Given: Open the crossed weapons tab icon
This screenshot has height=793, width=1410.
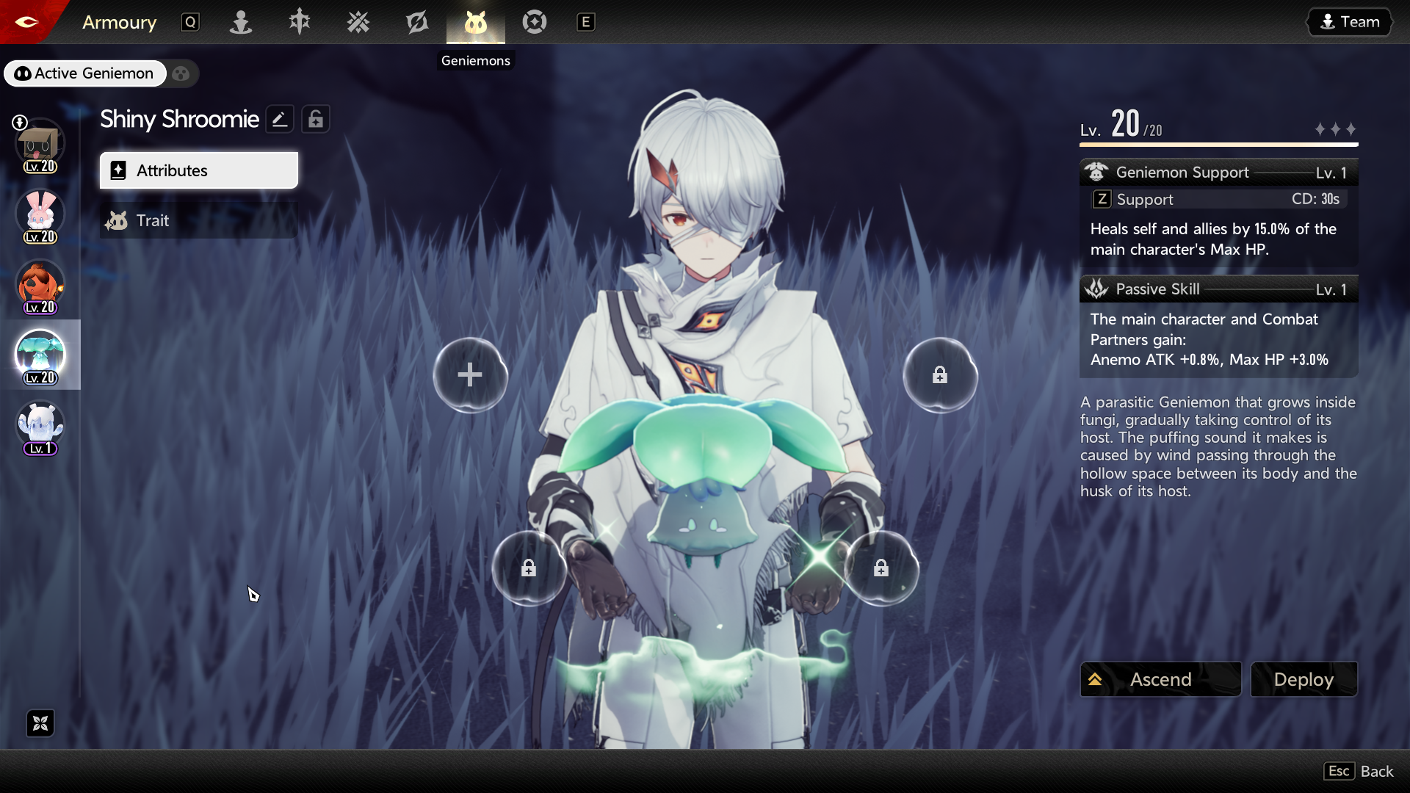Looking at the screenshot, I should (358, 22).
